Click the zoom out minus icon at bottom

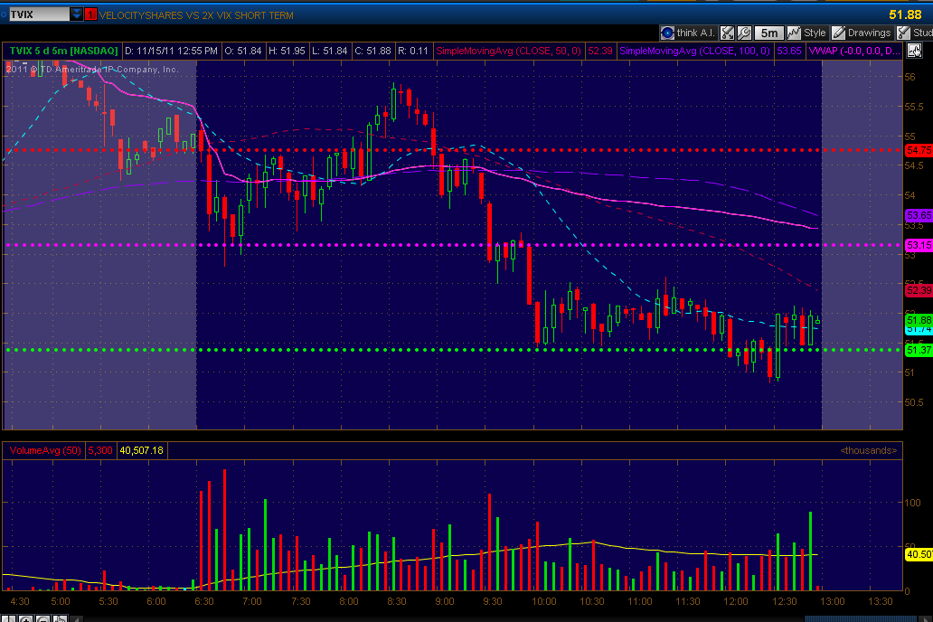42,619
